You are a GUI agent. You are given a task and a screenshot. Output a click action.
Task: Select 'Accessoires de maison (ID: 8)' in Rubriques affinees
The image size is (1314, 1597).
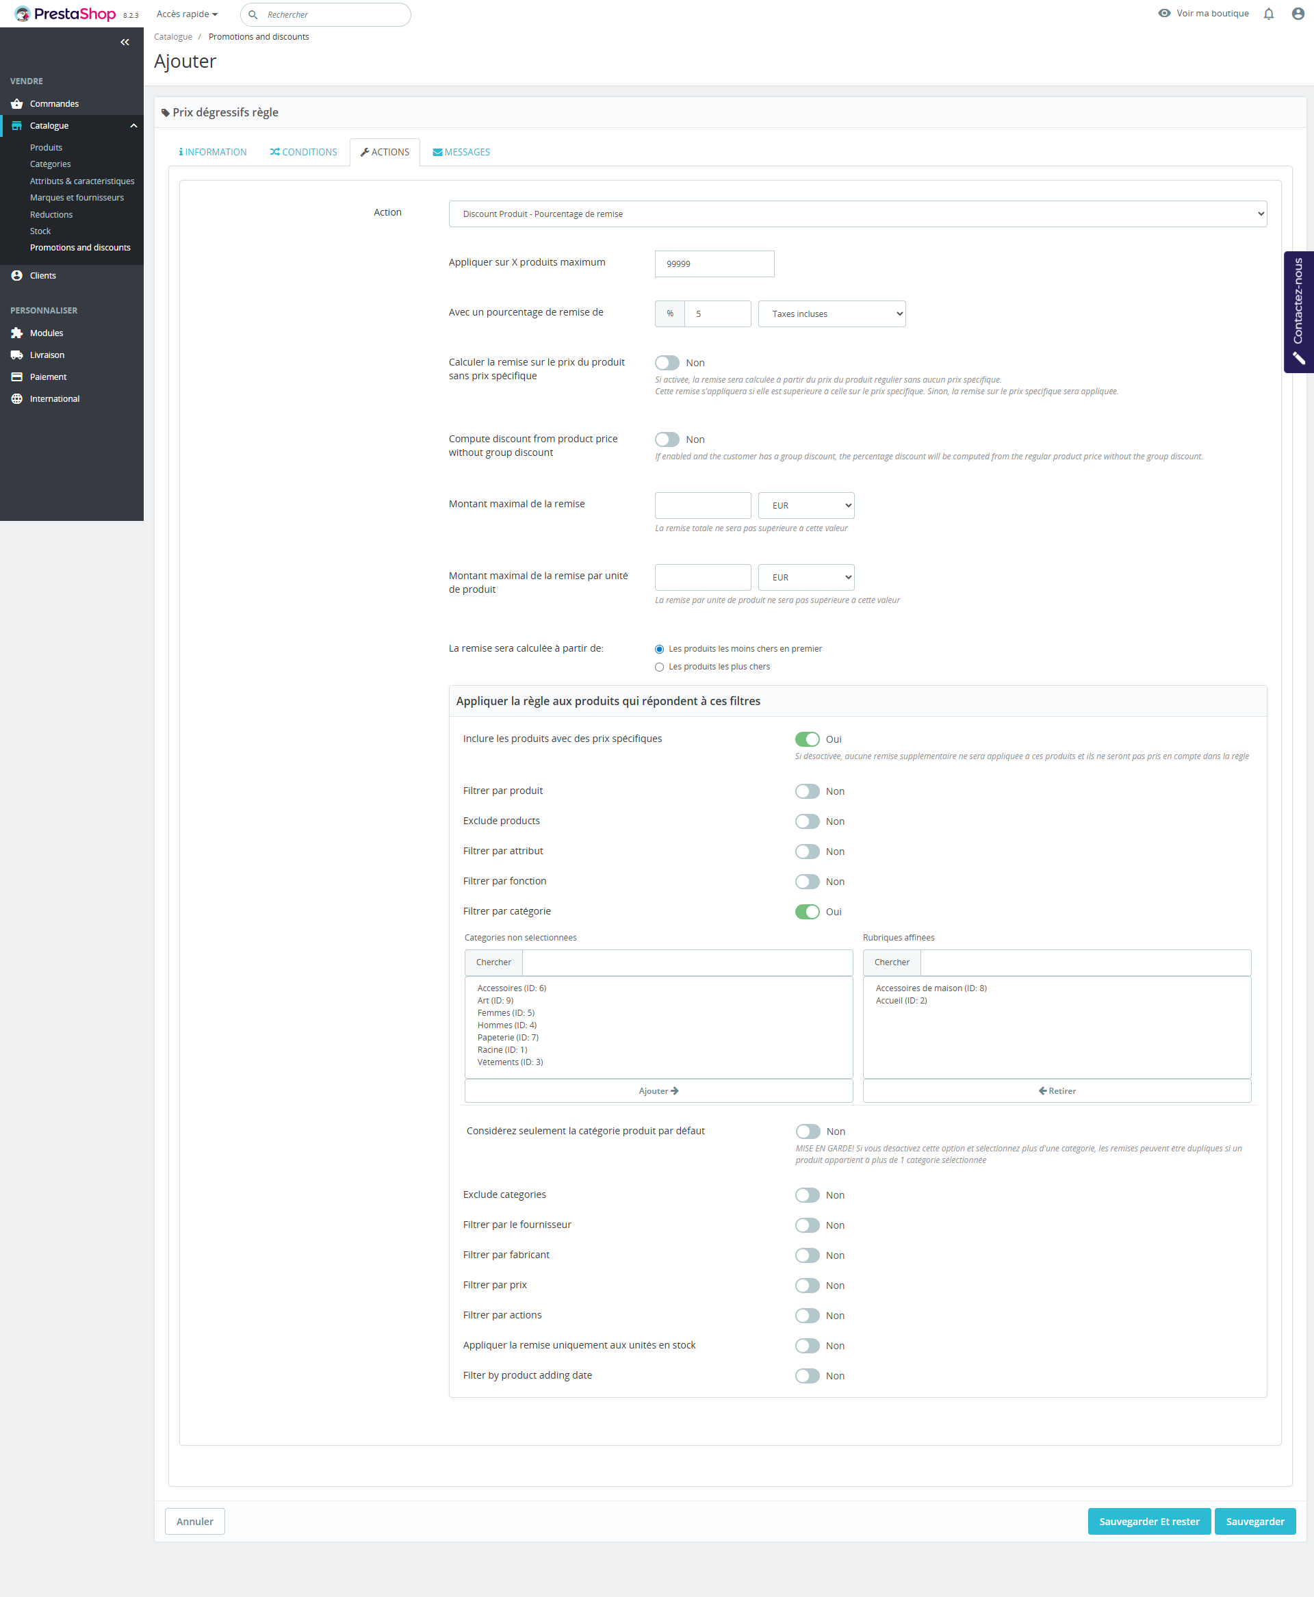(x=931, y=988)
